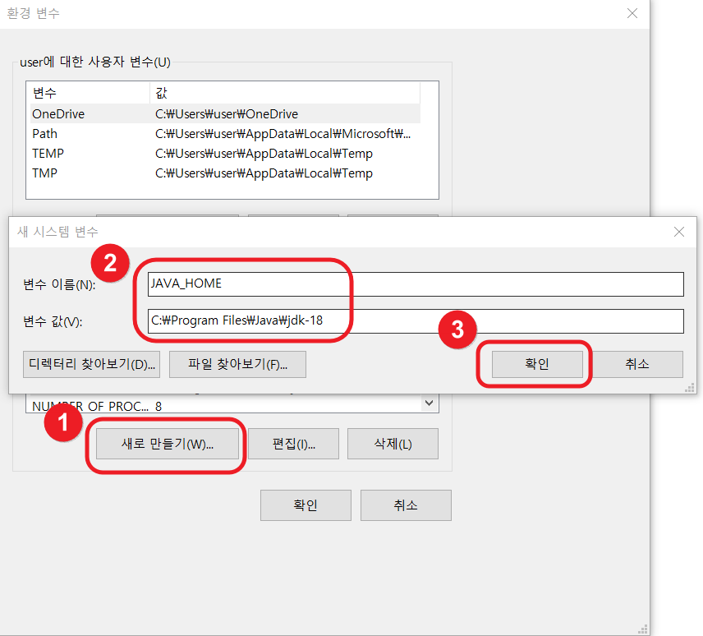Screen dimensions: 703x636
Task: Close the 새 시스템 변수 dialog with its X
Action: [679, 232]
